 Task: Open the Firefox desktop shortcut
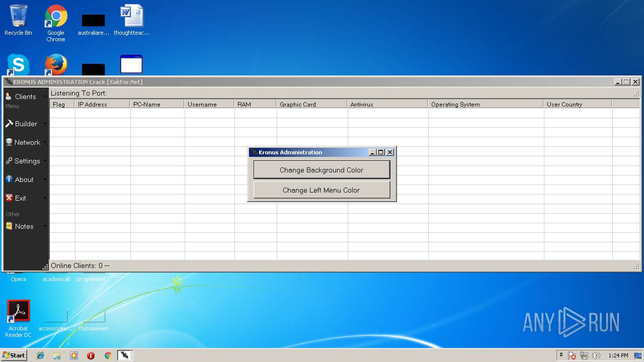click(x=56, y=65)
